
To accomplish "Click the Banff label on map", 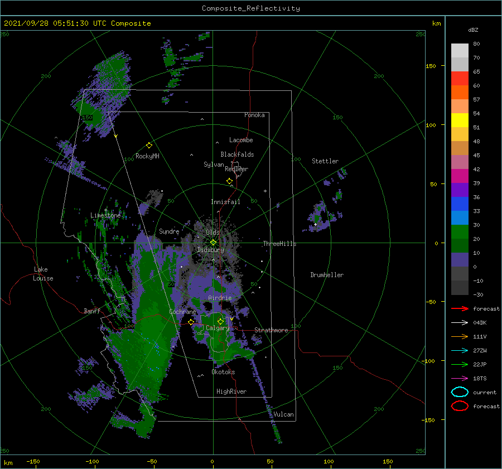I will click(x=92, y=311).
